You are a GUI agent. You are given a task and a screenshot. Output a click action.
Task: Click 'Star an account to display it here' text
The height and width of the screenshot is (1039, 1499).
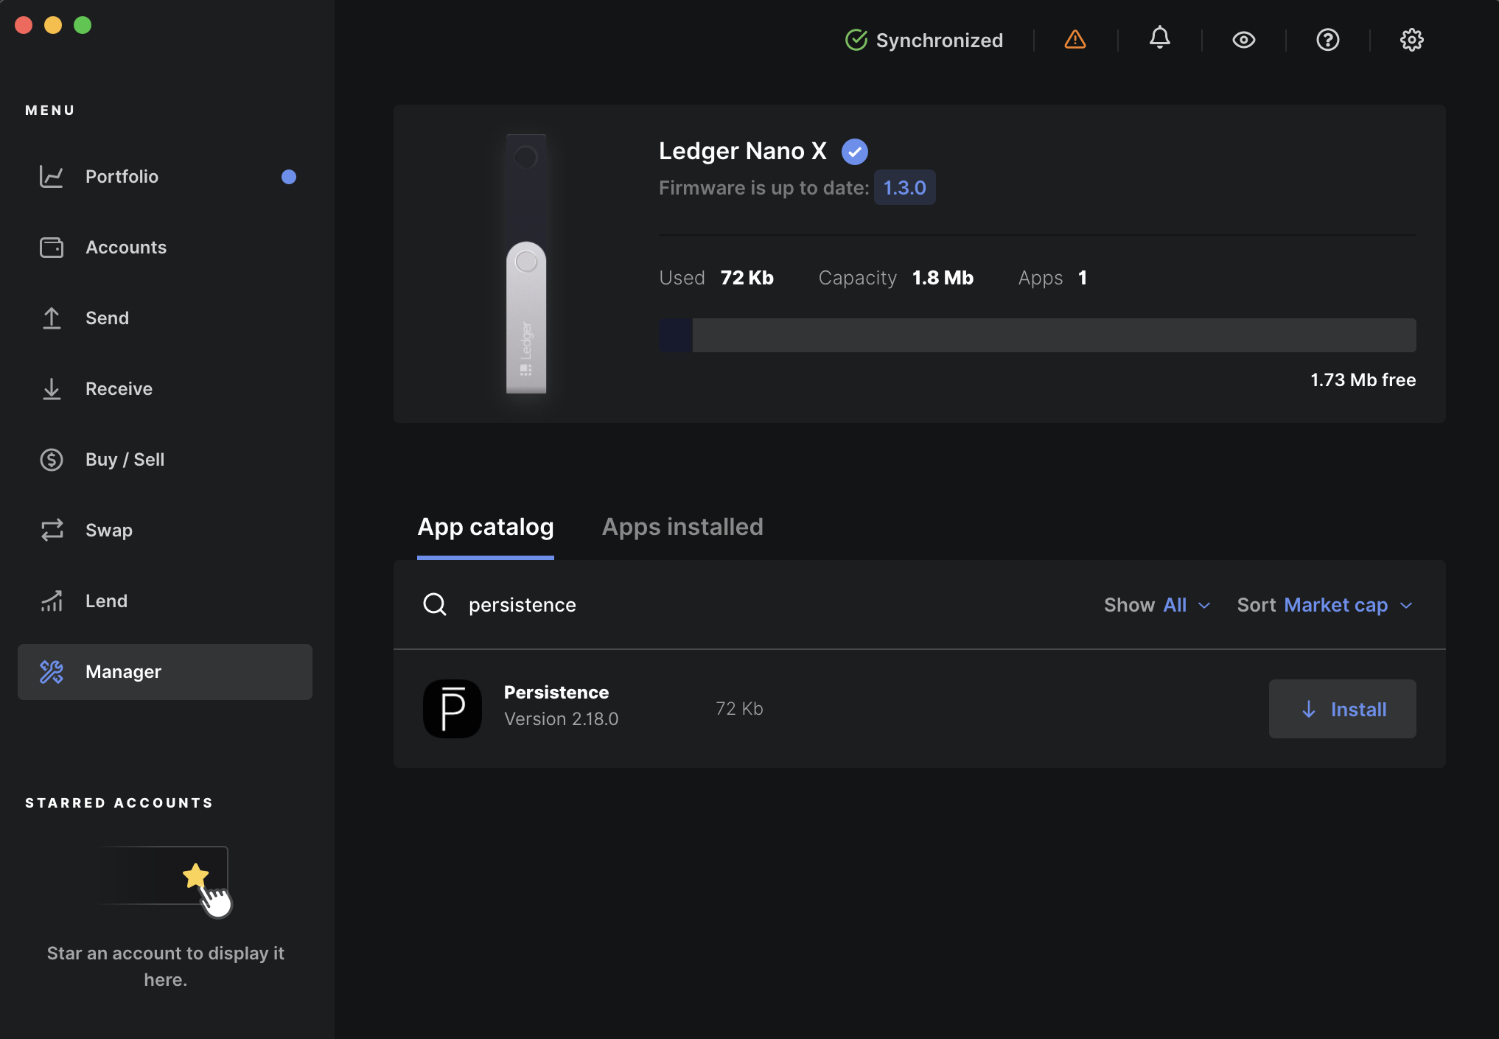[x=166, y=967]
